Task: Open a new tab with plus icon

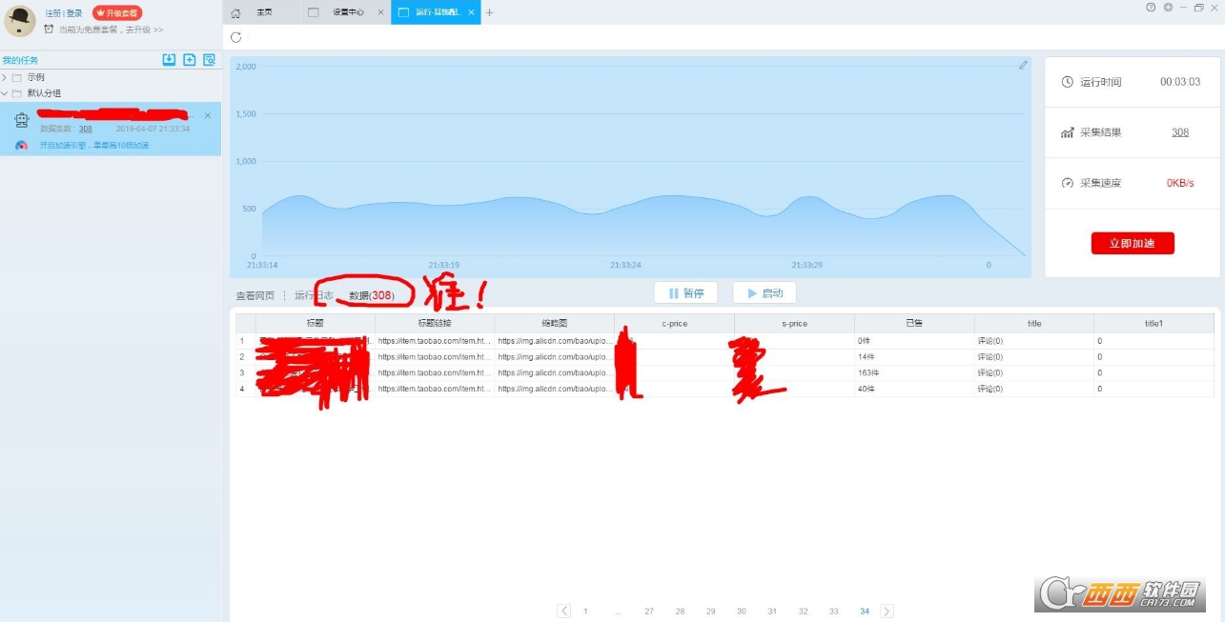Action: point(489,12)
